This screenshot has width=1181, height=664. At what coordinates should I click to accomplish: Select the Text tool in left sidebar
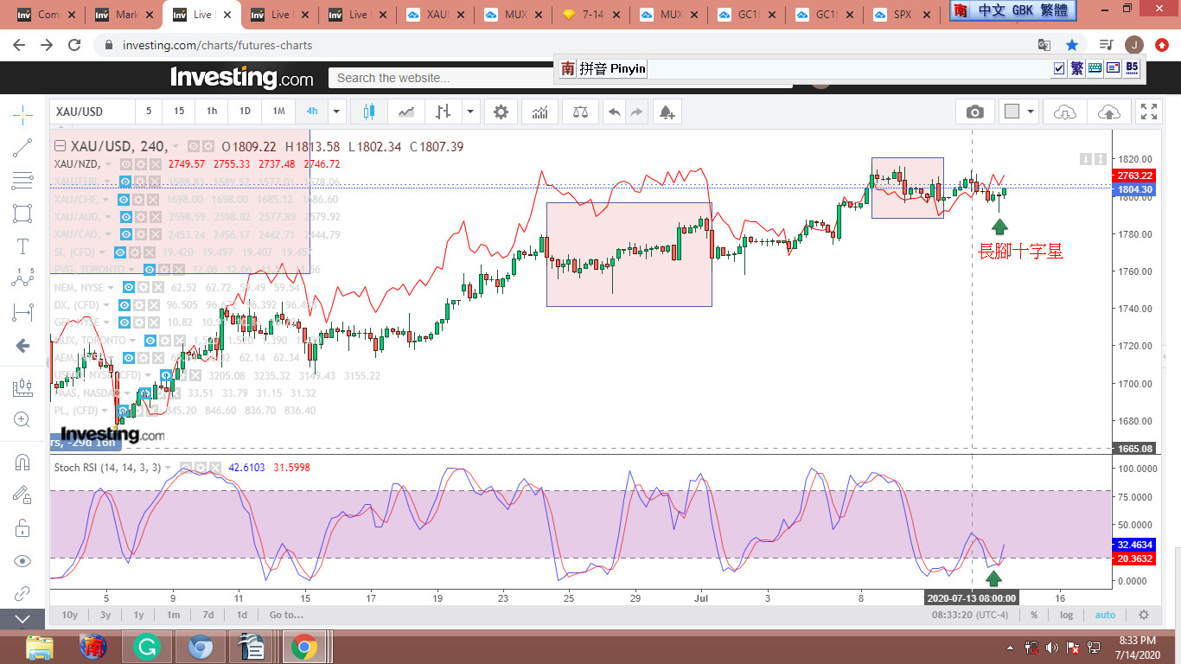click(x=22, y=246)
